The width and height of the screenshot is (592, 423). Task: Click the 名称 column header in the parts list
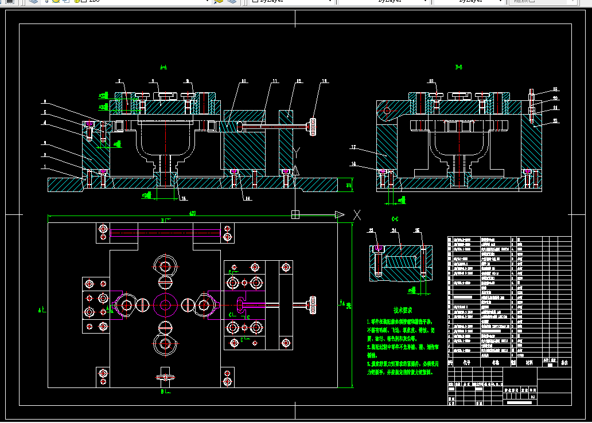[x=496, y=362]
